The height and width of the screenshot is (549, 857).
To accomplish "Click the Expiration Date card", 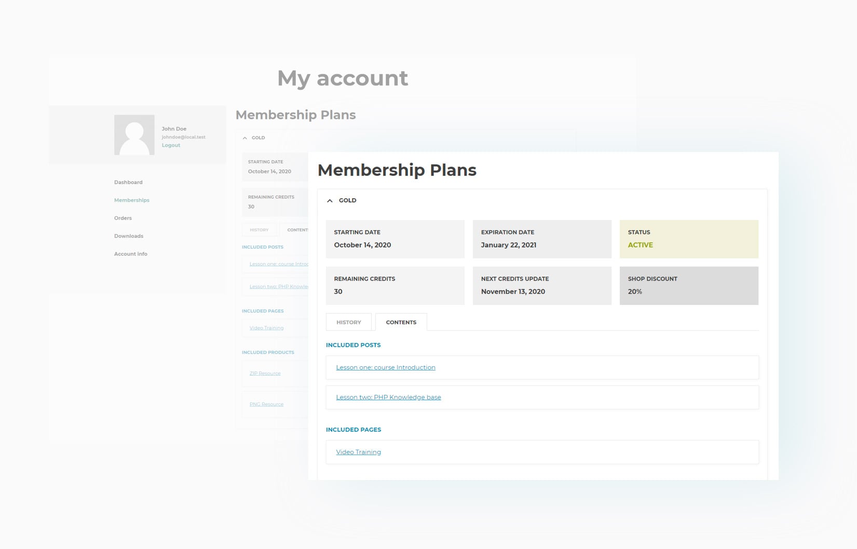I will (541, 239).
